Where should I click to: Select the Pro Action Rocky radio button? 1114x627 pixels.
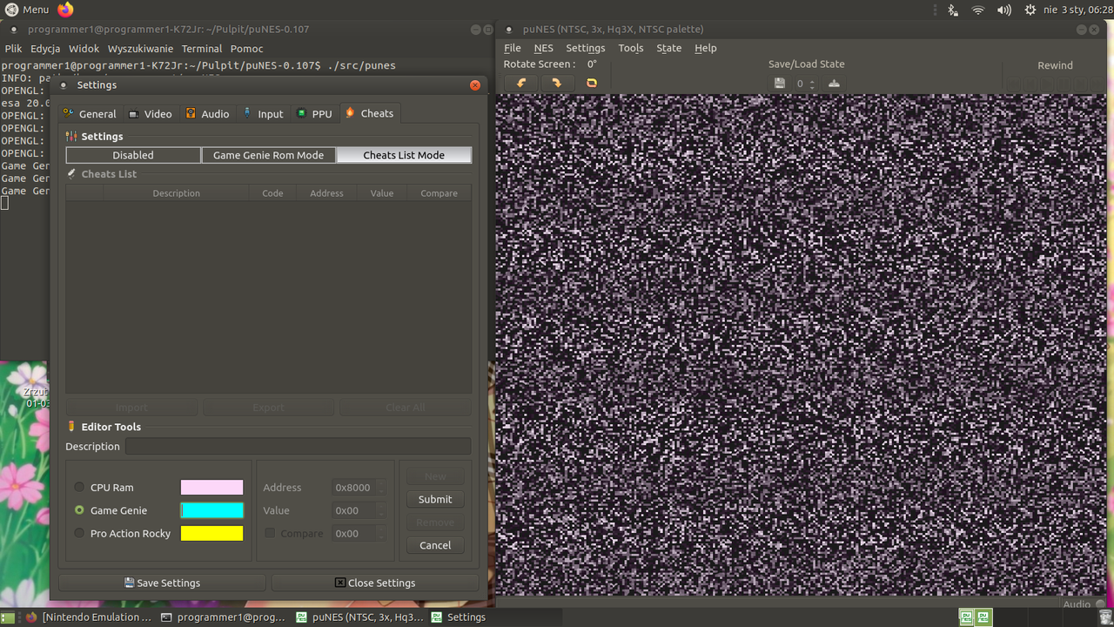(79, 533)
